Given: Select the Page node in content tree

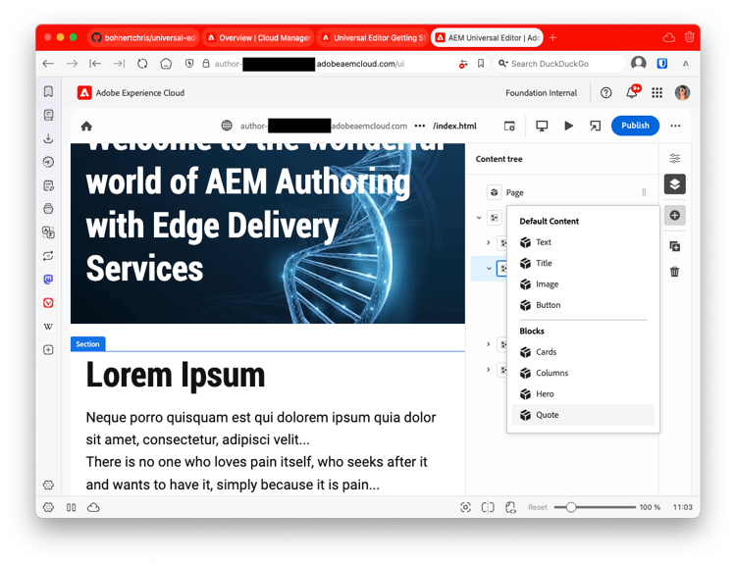Looking at the screenshot, I should pyautogui.click(x=514, y=192).
